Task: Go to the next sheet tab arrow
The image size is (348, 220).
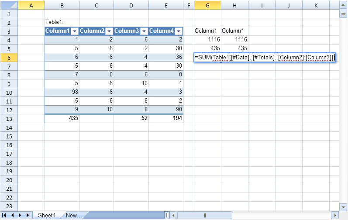Action: (20, 215)
